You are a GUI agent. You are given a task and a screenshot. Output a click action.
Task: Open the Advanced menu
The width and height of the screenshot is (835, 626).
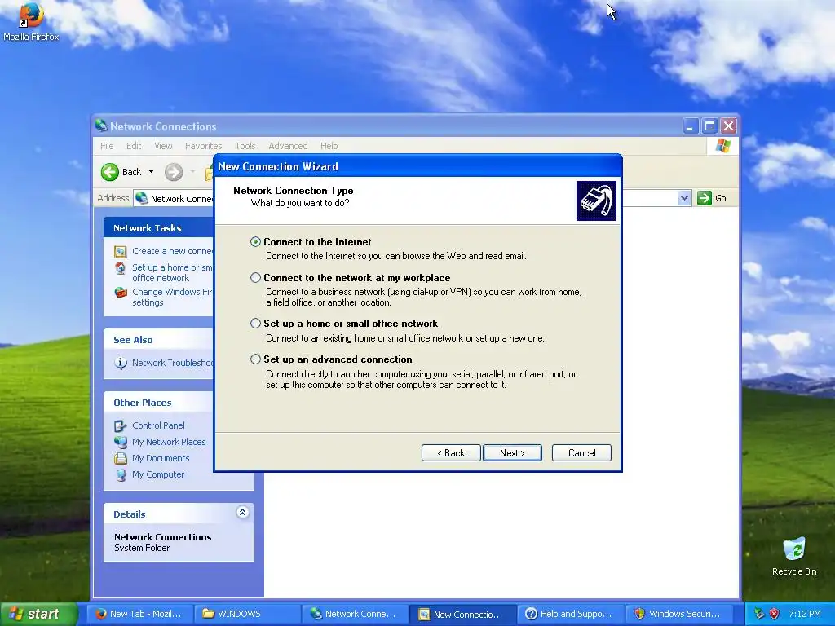pos(288,146)
